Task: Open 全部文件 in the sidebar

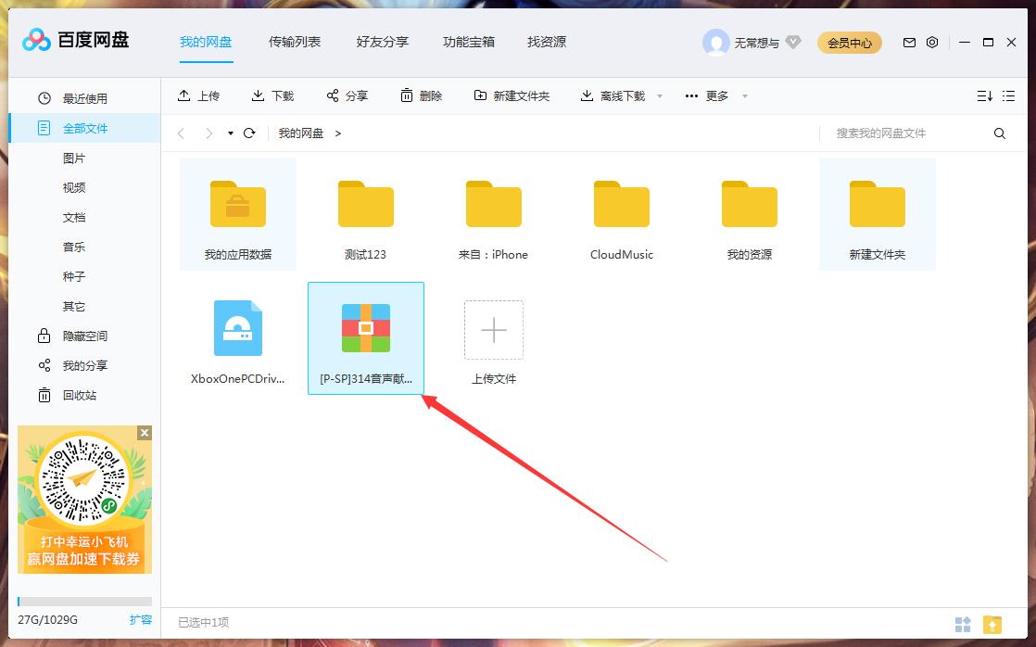Action: 84,128
